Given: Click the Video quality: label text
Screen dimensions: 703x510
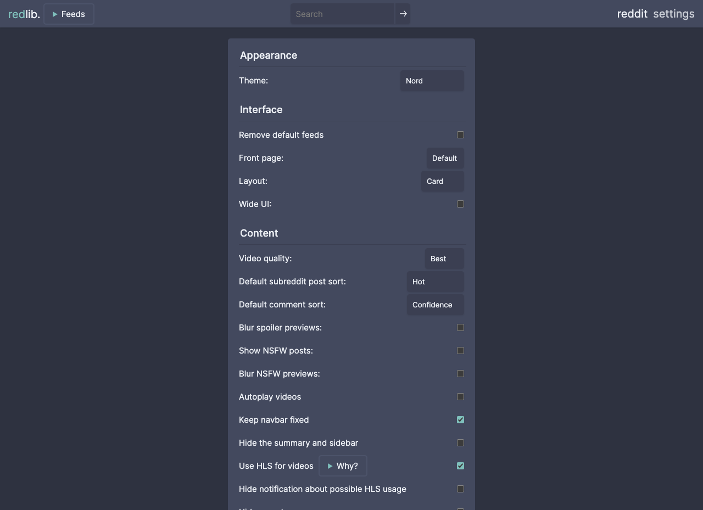Looking at the screenshot, I should (265, 259).
